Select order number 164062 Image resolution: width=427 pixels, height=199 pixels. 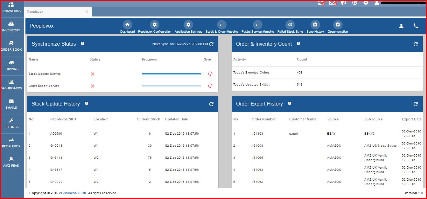tap(257, 182)
